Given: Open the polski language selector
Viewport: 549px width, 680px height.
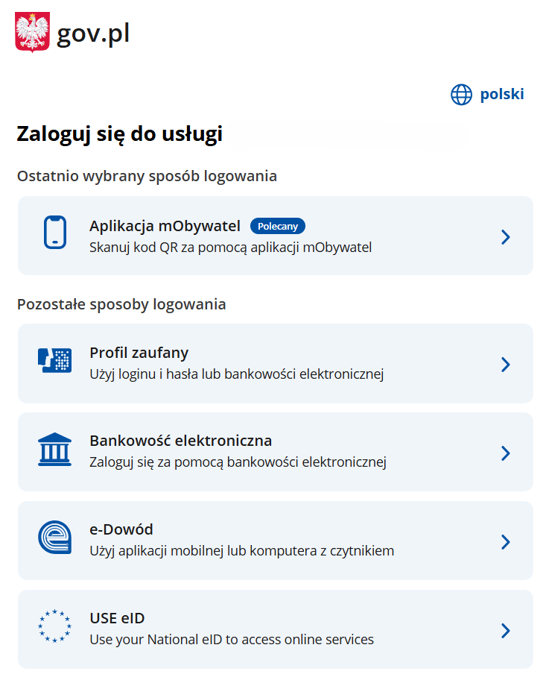Looking at the screenshot, I should (502, 94).
